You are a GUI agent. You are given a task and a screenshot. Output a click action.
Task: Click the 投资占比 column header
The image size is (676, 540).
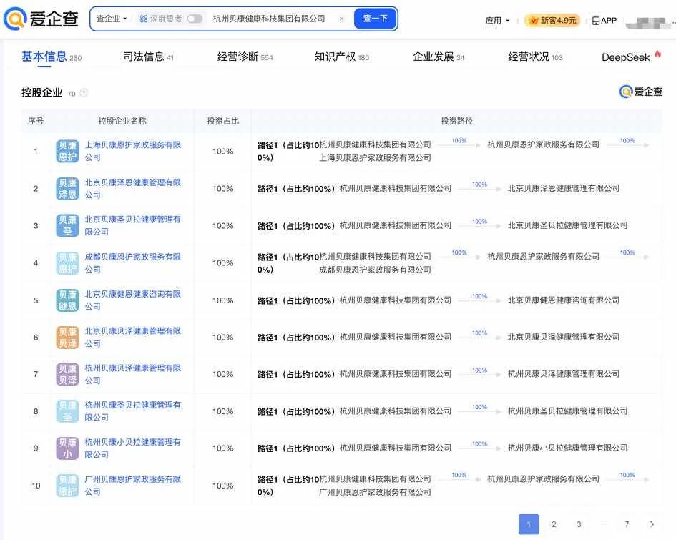pos(223,121)
